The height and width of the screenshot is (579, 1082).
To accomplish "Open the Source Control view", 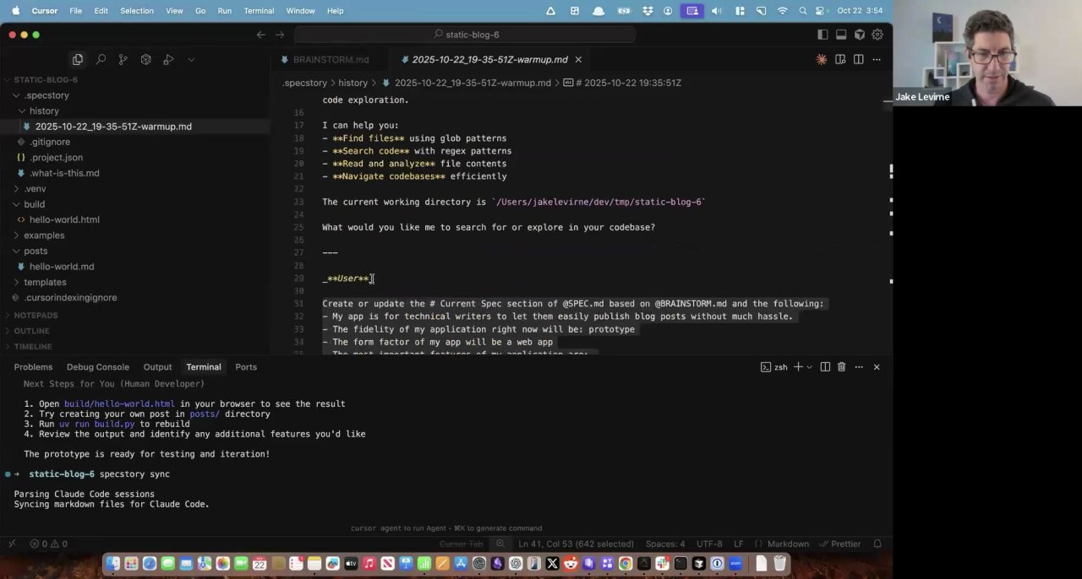I will pos(123,59).
